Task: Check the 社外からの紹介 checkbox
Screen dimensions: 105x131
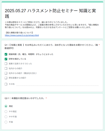Action: [6, 73]
